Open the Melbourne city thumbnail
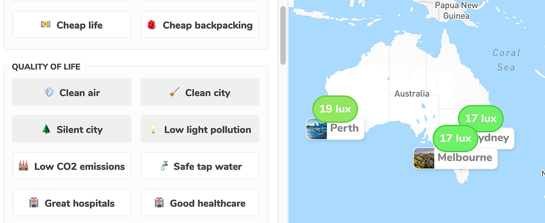The height and width of the screenshot is (223, 545). (424, 158)
